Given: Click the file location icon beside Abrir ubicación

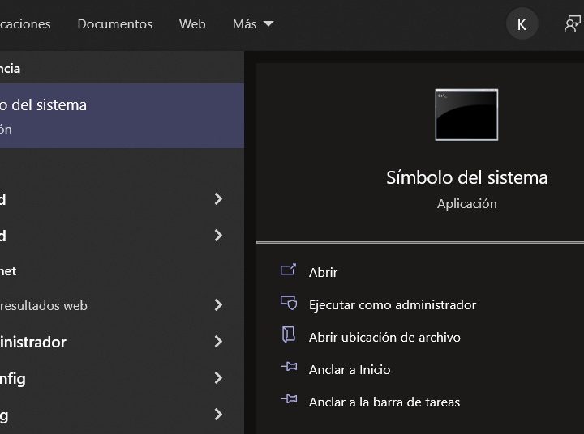Looking at the screenshot, I should [288, 336].
